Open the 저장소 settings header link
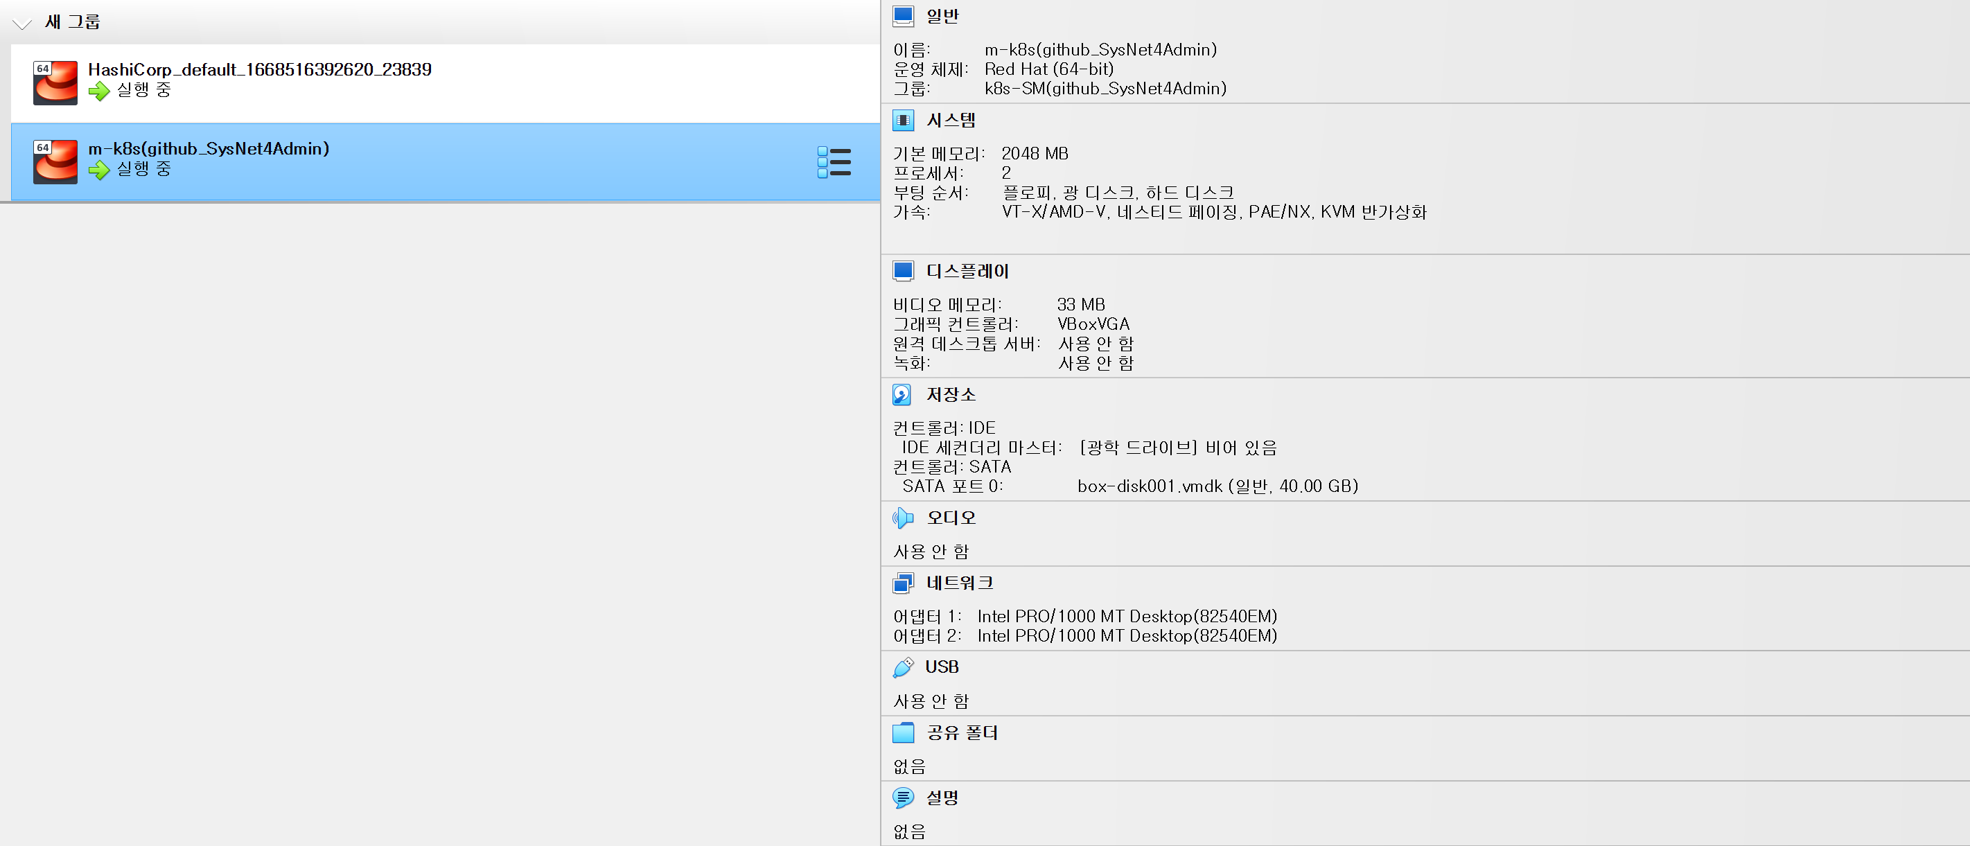This screenshot has height=846, width=1970. coord(951,395)
